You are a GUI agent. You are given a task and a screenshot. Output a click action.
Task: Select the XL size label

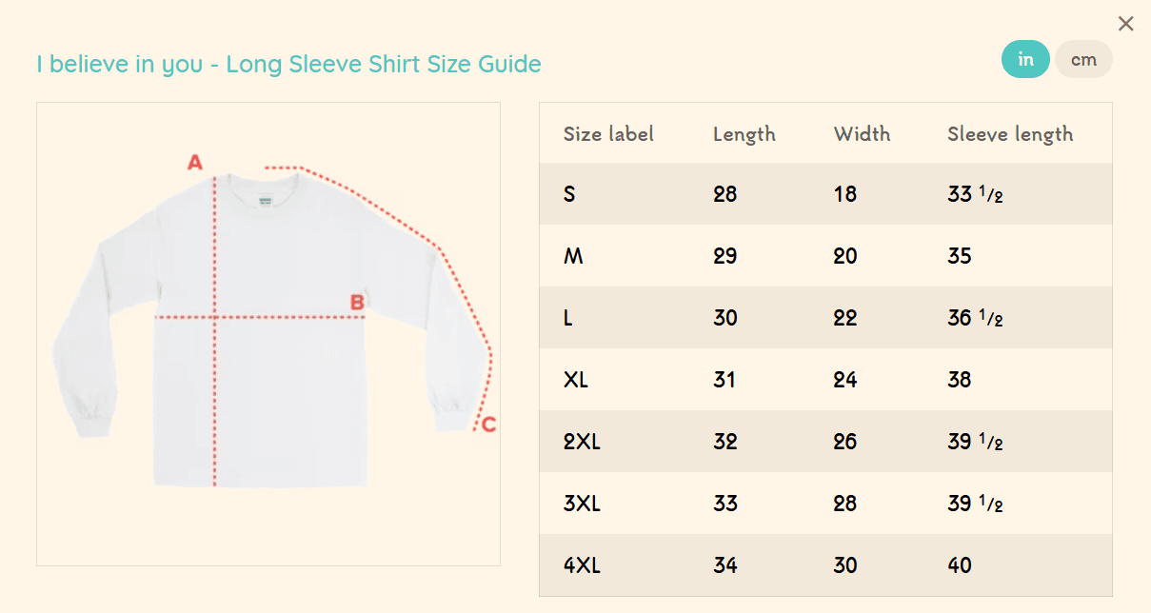coord(575,380)
